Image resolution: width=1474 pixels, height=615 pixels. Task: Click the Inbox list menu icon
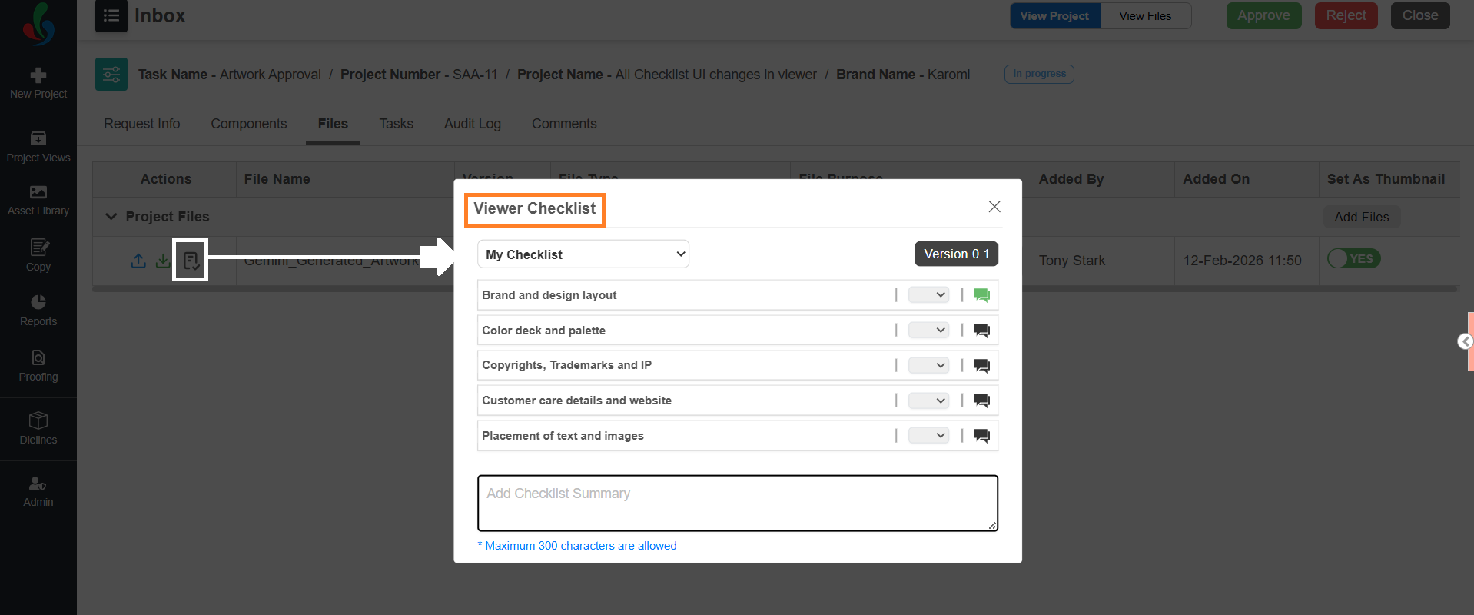point(111,16)
